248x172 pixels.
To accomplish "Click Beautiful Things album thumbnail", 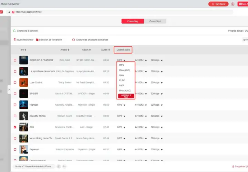I will 23,116.
